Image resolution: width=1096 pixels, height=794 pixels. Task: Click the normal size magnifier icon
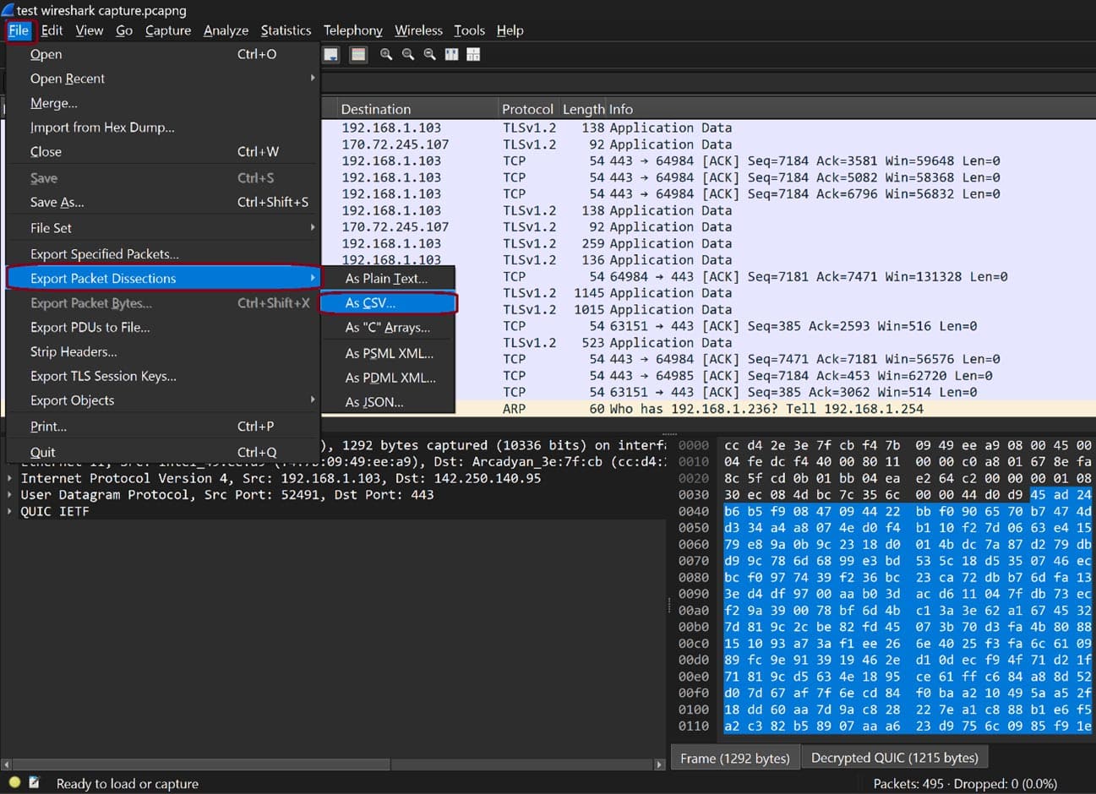pyautogui.click(x=430, y=54)
